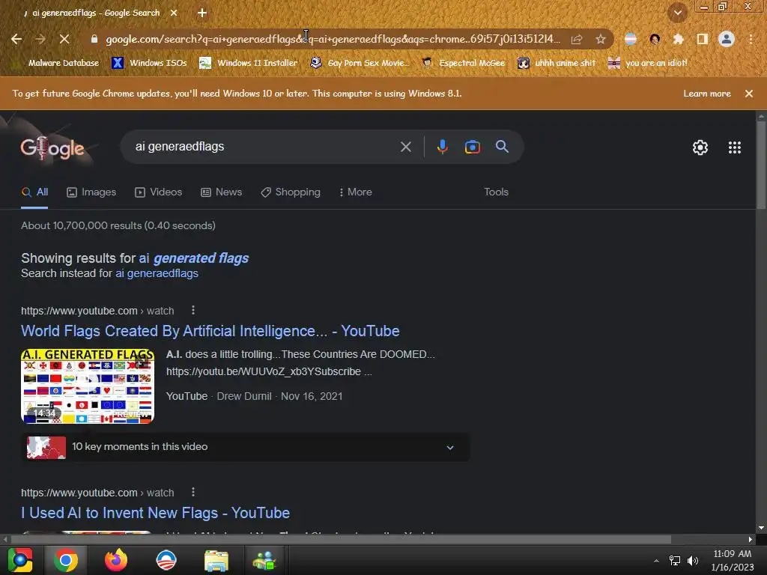Start voice search with the microphone icon

[442, 147]
